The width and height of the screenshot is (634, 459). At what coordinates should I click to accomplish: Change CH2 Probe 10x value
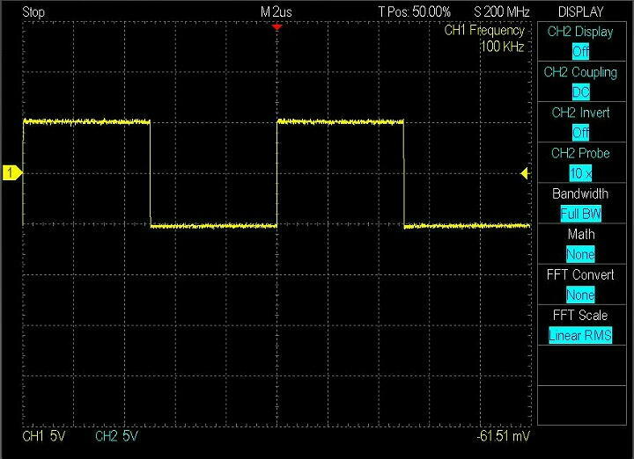point(580,173)
